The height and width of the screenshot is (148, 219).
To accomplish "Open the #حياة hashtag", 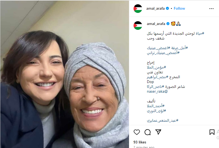I will click(200, 34).
